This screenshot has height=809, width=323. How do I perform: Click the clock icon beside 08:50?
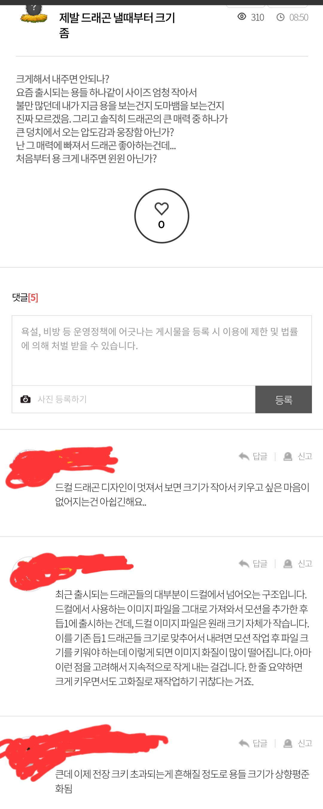280,17
